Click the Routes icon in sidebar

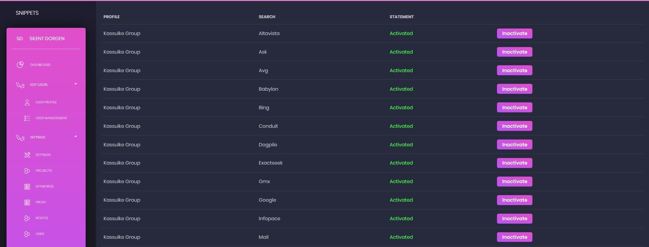[27, 218]
